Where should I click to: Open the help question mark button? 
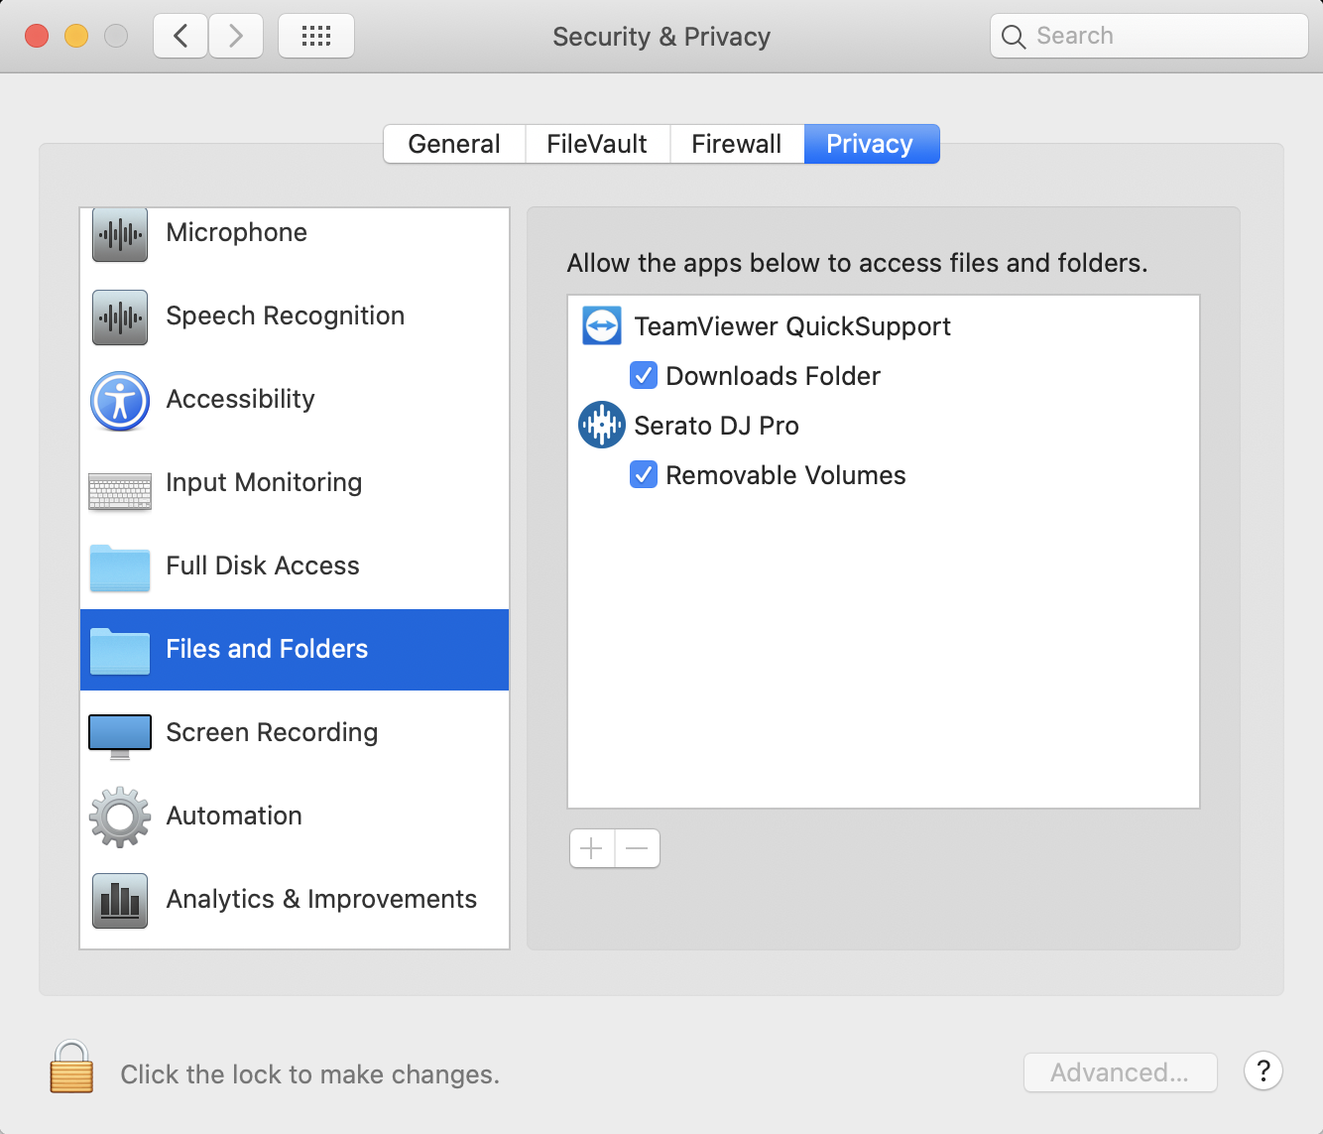click(x=1263, y=1071)
